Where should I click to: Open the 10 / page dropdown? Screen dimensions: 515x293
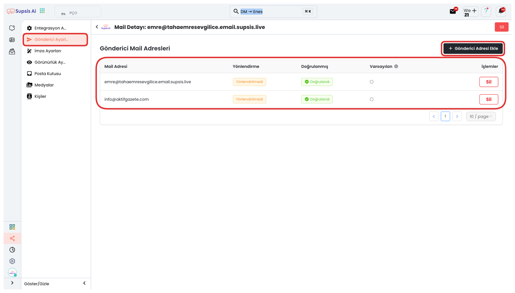tap(481, 116)
